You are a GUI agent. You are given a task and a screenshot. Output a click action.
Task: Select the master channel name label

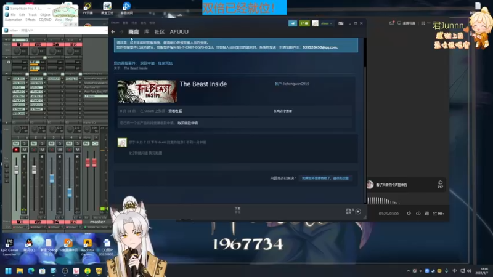pos(97,222)
